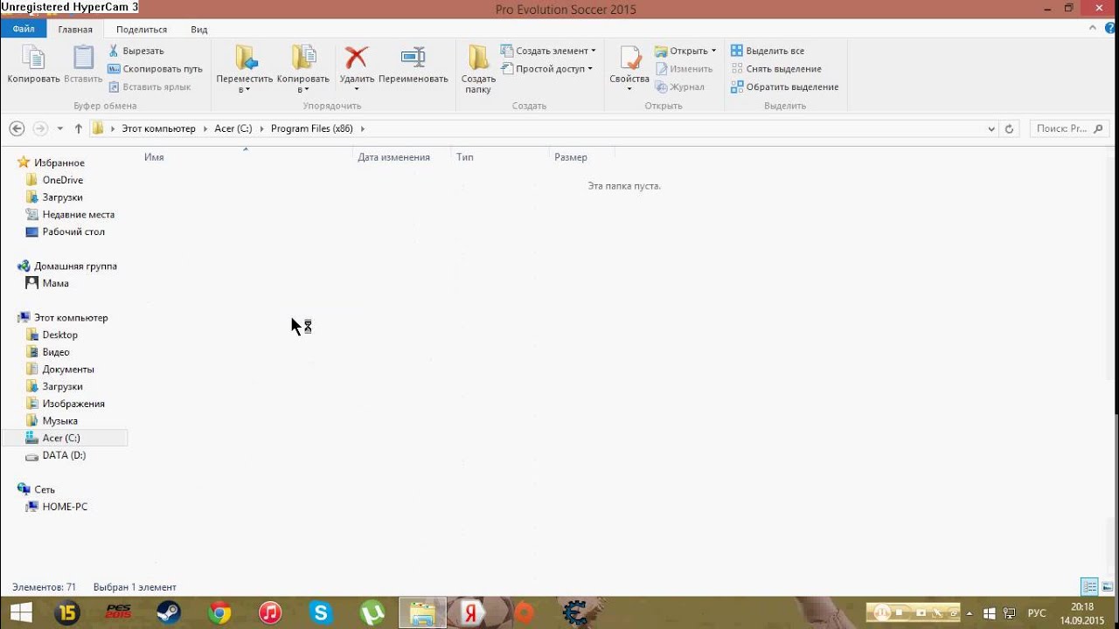Open the Открыть dropdown in ribbon
The image size is (1119, 629).
point(685,51)
